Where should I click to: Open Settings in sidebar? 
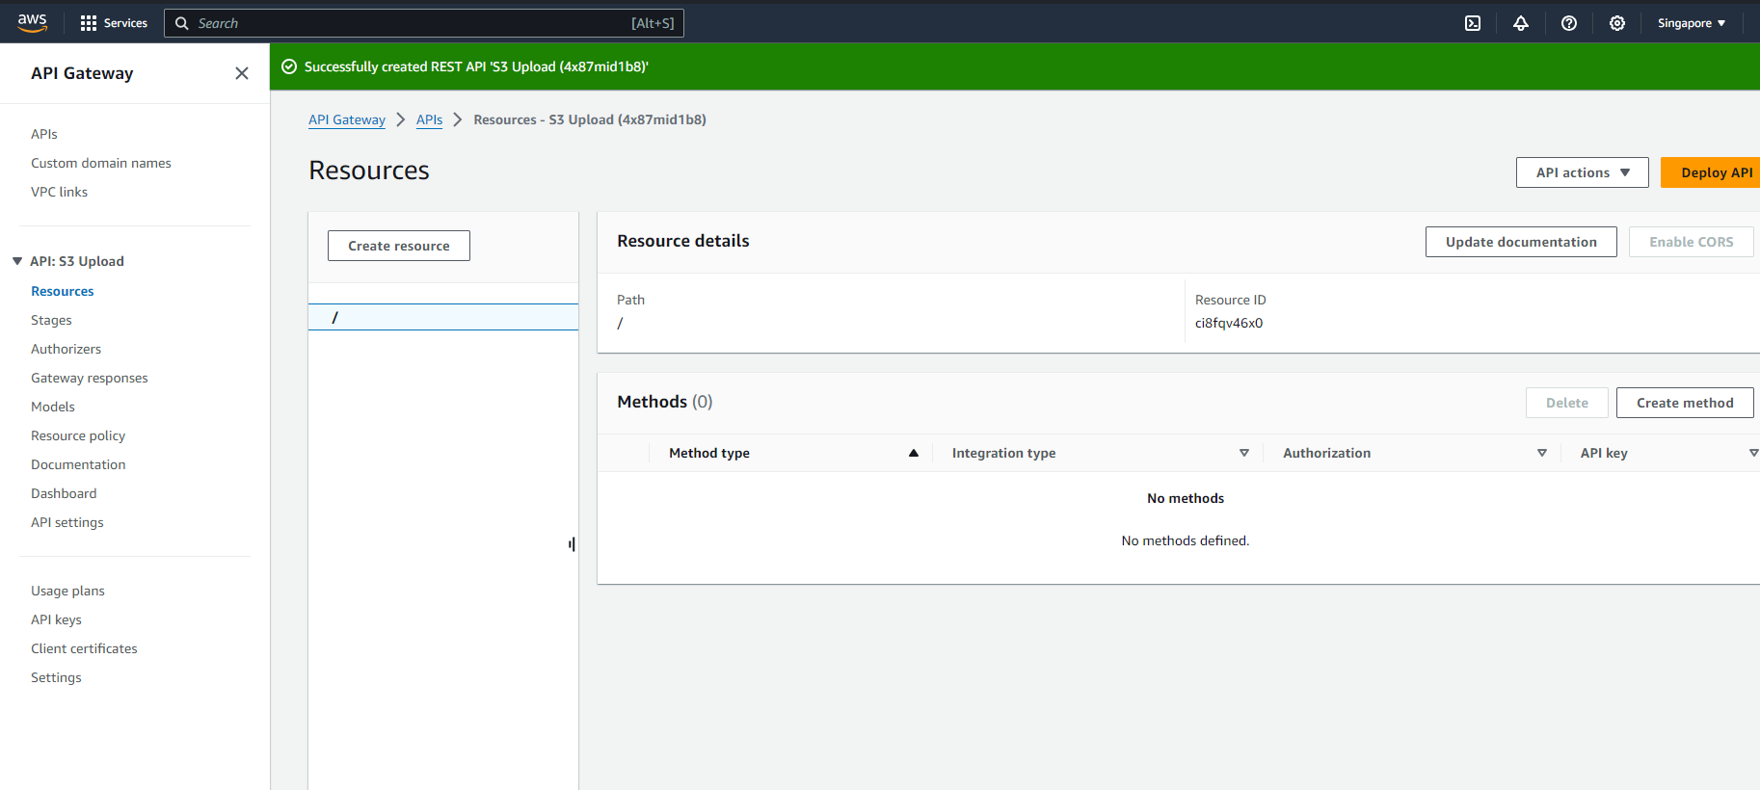(x=56, y=677)
